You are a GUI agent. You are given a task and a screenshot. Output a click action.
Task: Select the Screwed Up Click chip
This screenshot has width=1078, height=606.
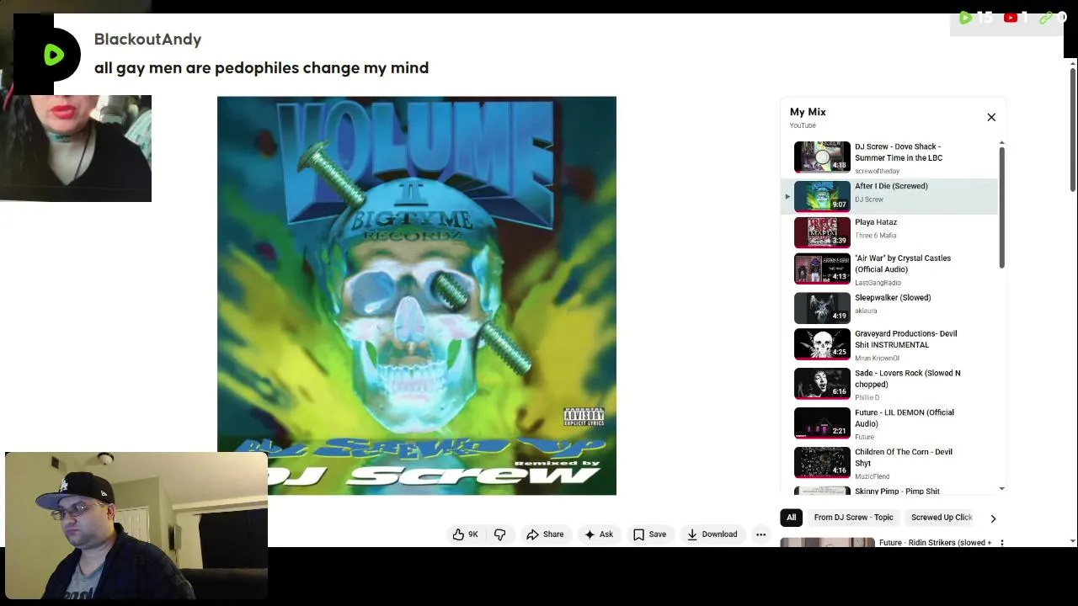tap(942, 518)
